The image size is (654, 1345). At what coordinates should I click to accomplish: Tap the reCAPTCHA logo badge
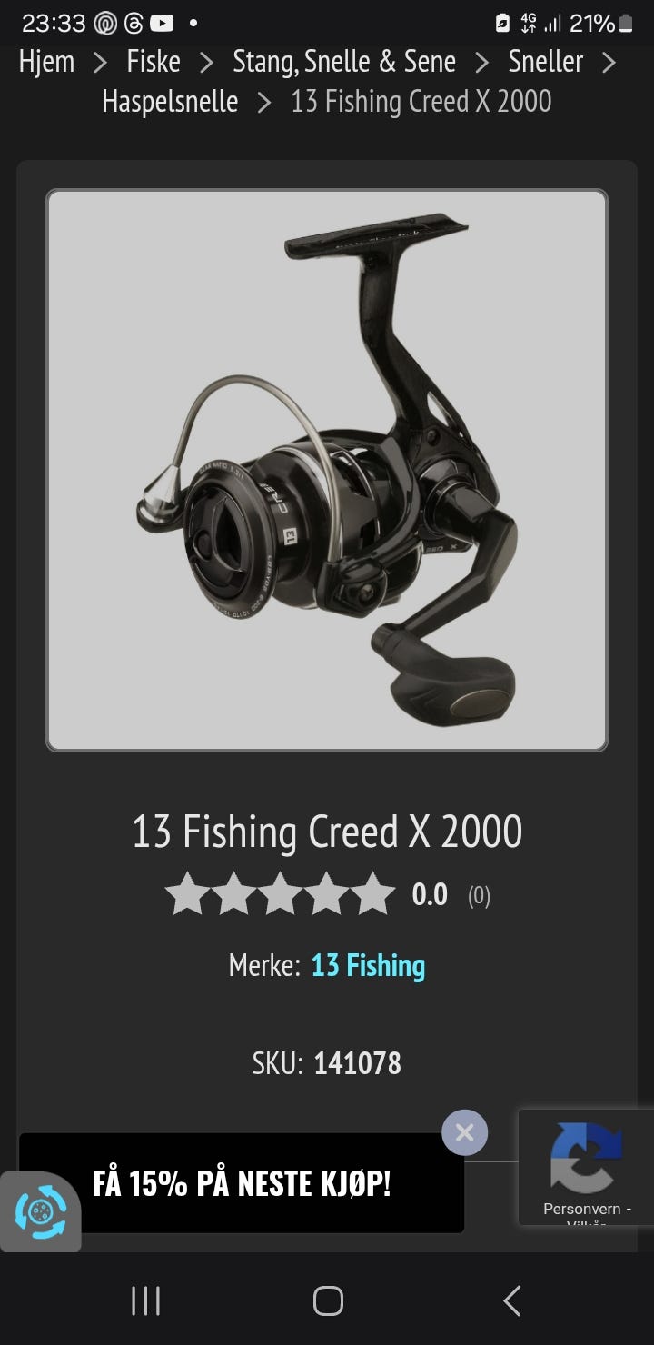[x=586, y=1157]
